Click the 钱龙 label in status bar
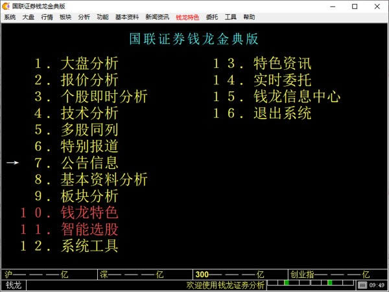 point(14,286)
